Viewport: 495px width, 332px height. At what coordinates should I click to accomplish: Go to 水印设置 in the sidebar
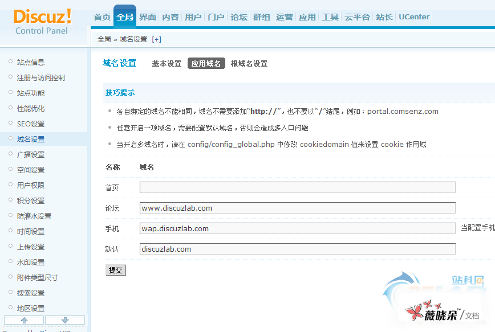31,263
